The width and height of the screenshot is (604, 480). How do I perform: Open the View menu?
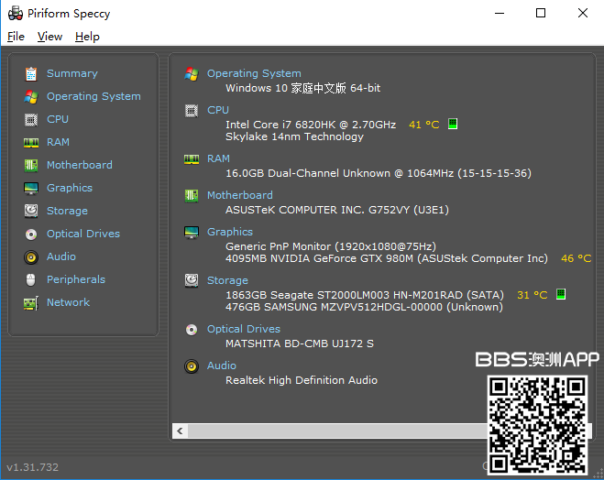point(49,37)
